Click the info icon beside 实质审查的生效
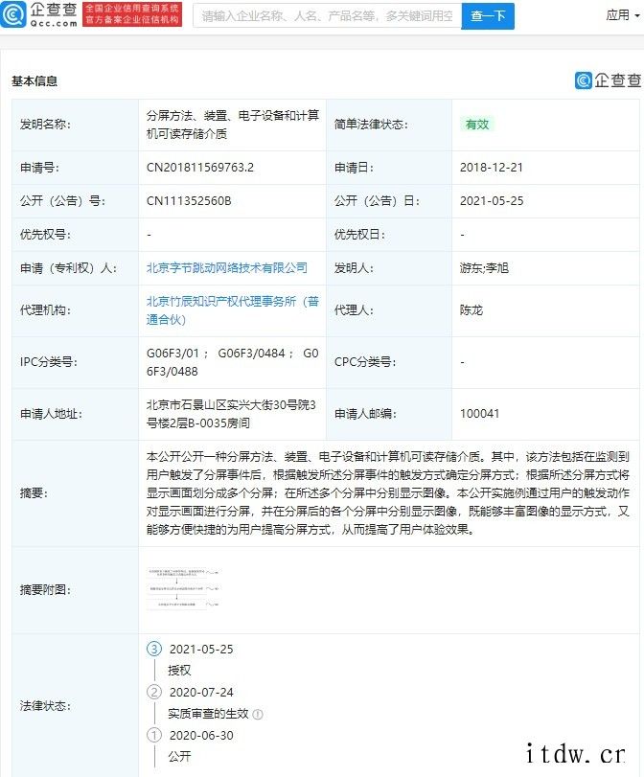644x777 pixels. [257, 714]
